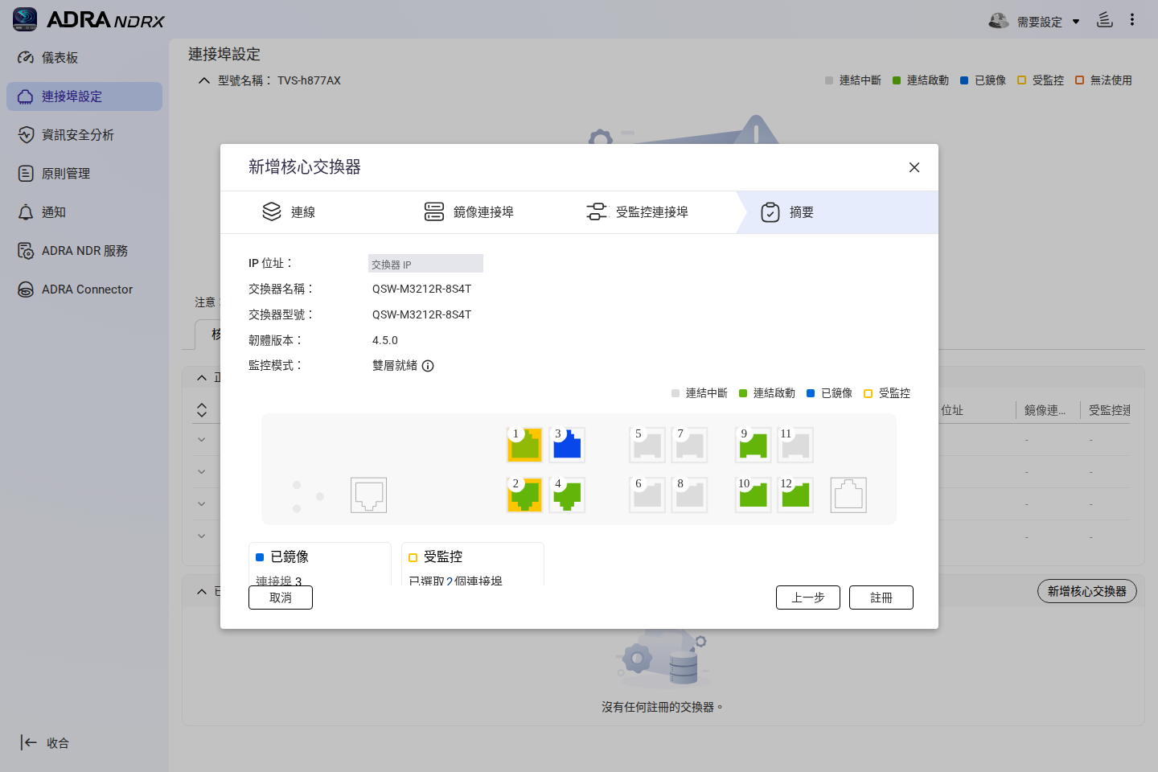Click the RJ45 management port on left
The width and height of the screenshot is (1158, 772).
pos(369,495)
